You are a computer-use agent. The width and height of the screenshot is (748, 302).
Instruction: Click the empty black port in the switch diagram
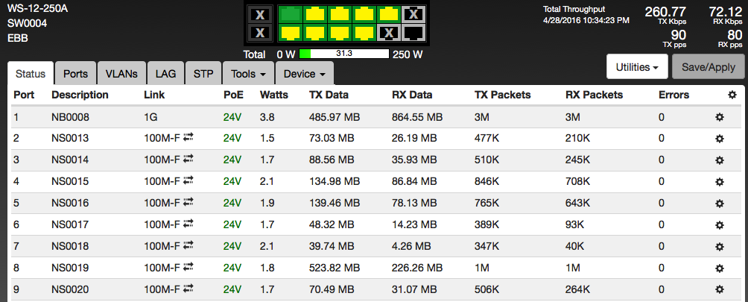(x=413, y=32)
